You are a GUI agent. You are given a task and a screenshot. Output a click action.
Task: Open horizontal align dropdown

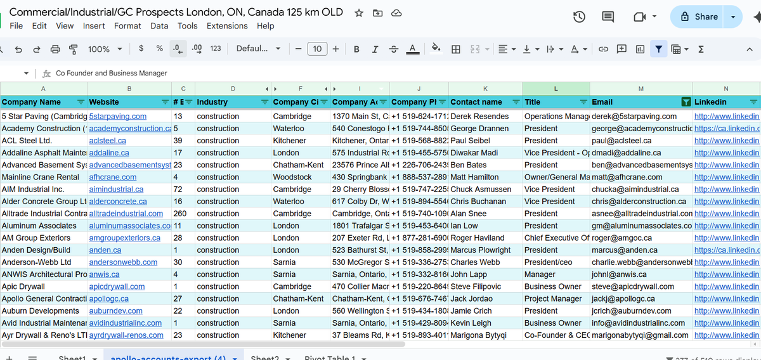pos(506,49)
